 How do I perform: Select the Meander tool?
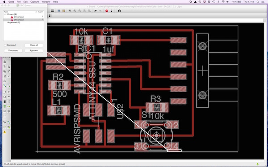tap(4, 81)
